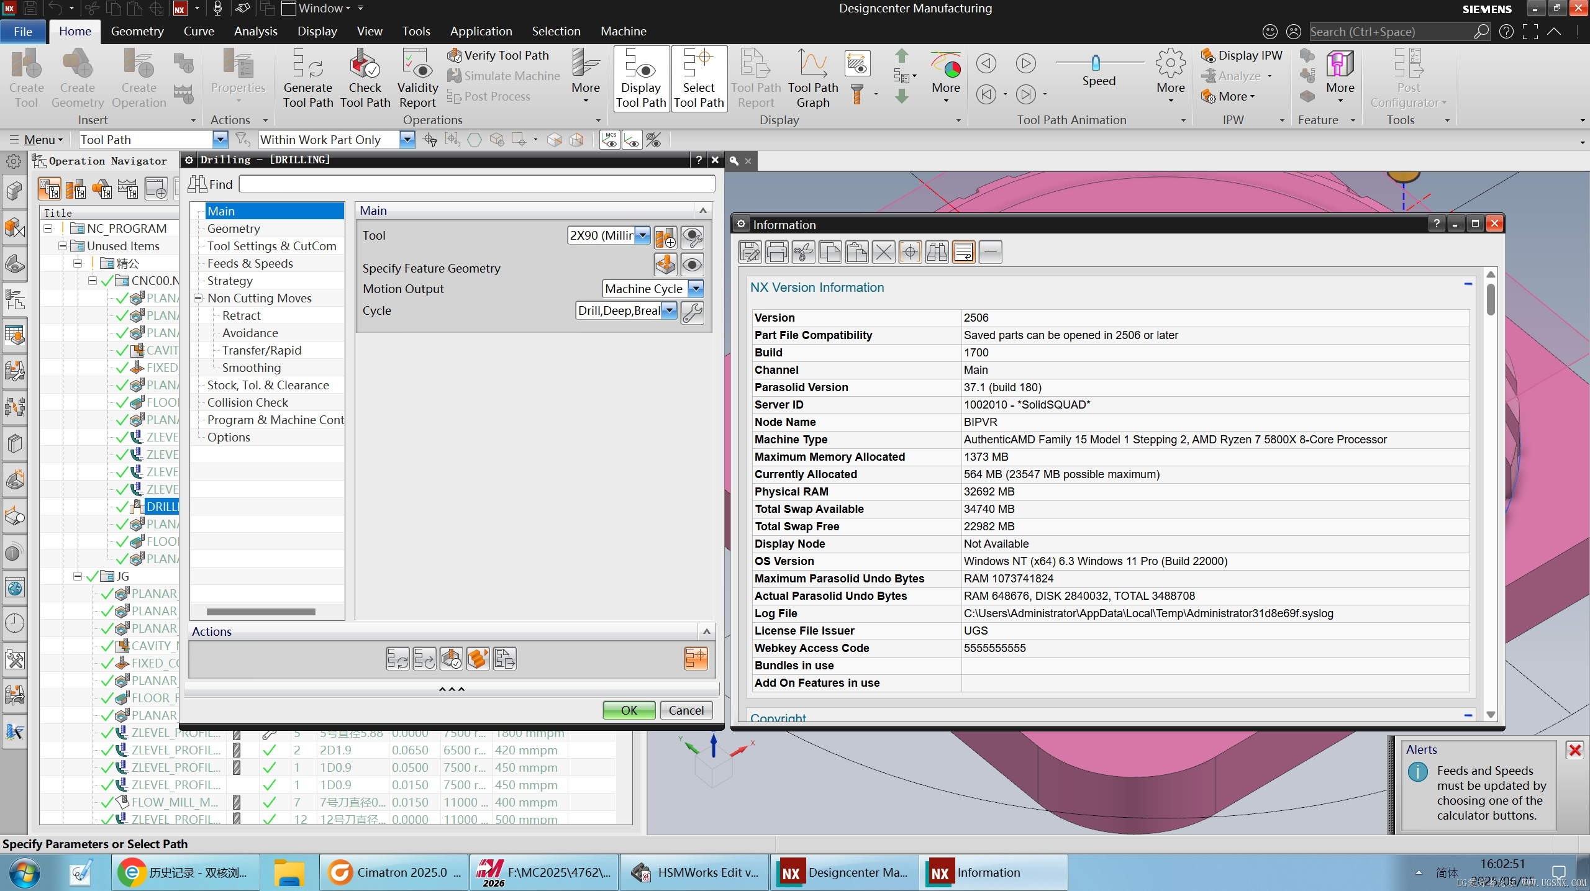
Task: Collapse NC_PROGRAM tree node
Action: click(48, 229)
